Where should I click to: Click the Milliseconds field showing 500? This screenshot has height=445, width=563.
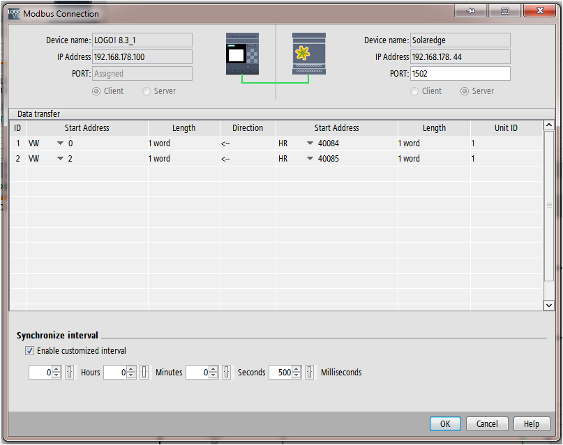pos(280,372)
